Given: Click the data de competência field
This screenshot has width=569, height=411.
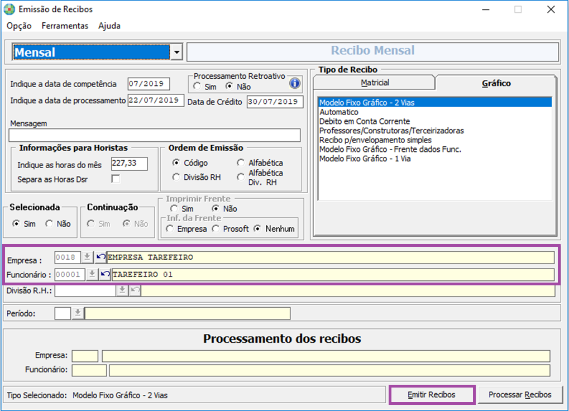Looking at the screenshot, I should [149, 84].
